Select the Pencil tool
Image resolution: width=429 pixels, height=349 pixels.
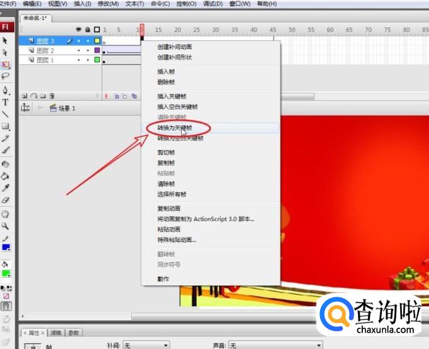5,138
